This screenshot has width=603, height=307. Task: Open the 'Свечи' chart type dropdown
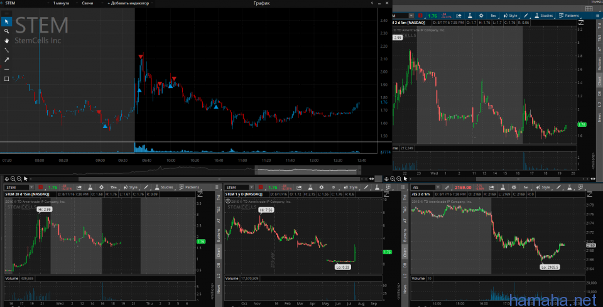click(89, 3)
